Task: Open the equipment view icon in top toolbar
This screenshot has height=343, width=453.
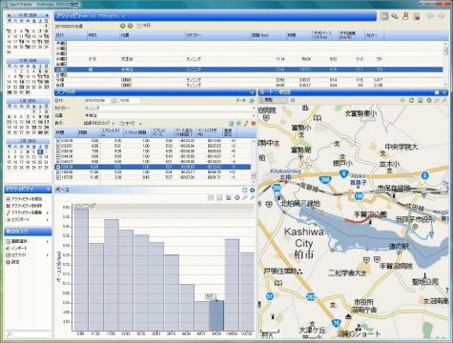Action: pos(395,16)
